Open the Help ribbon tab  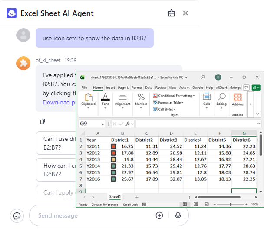coord(210,88)
